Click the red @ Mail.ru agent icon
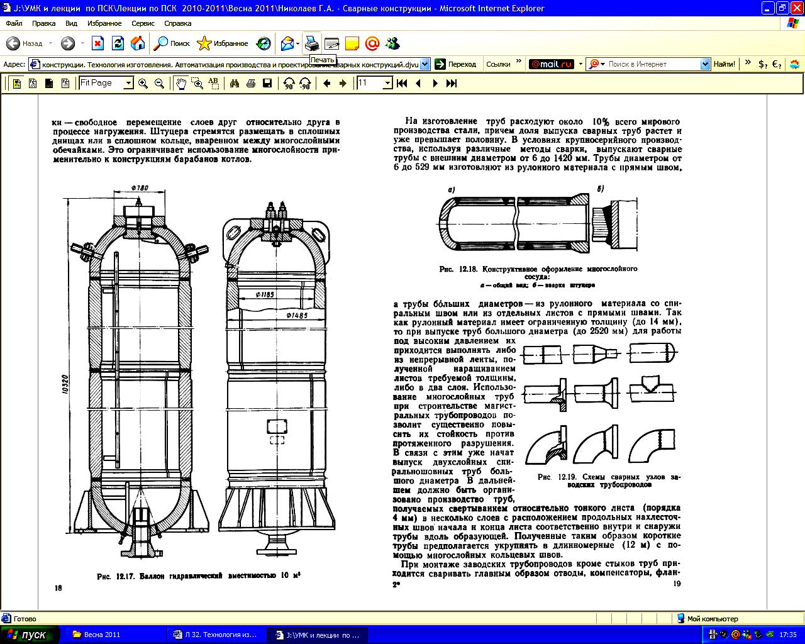Image resolution: width=805 pixels, height=644 pixels. pos(372,43)
